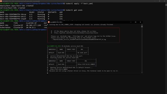
Task: Minimize the front minikube terminal window
Action: click(131, 22)
